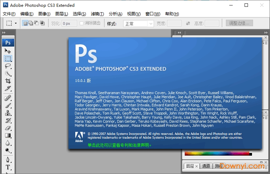
Task: Close the top right panel group
Action: point(266,37)
